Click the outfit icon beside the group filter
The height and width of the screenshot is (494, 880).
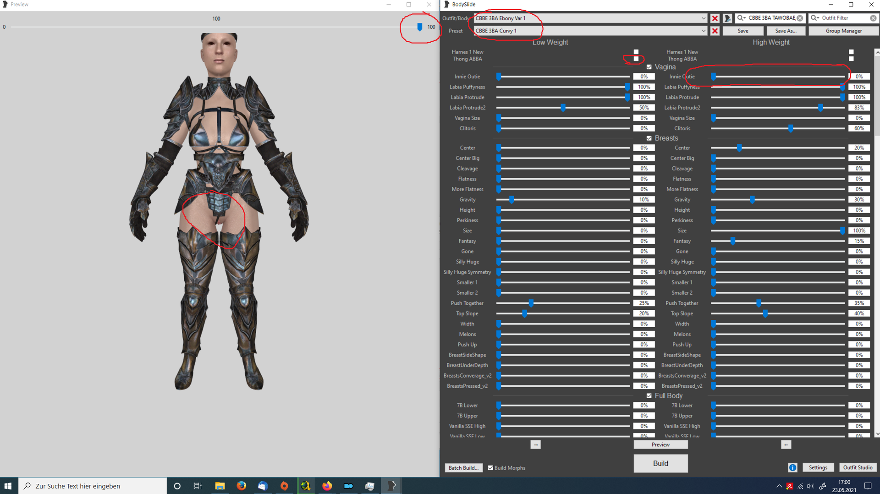point(727,18)
